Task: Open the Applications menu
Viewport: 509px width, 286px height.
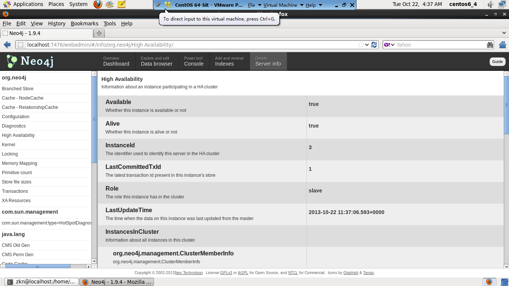Action: pos(28,4)
